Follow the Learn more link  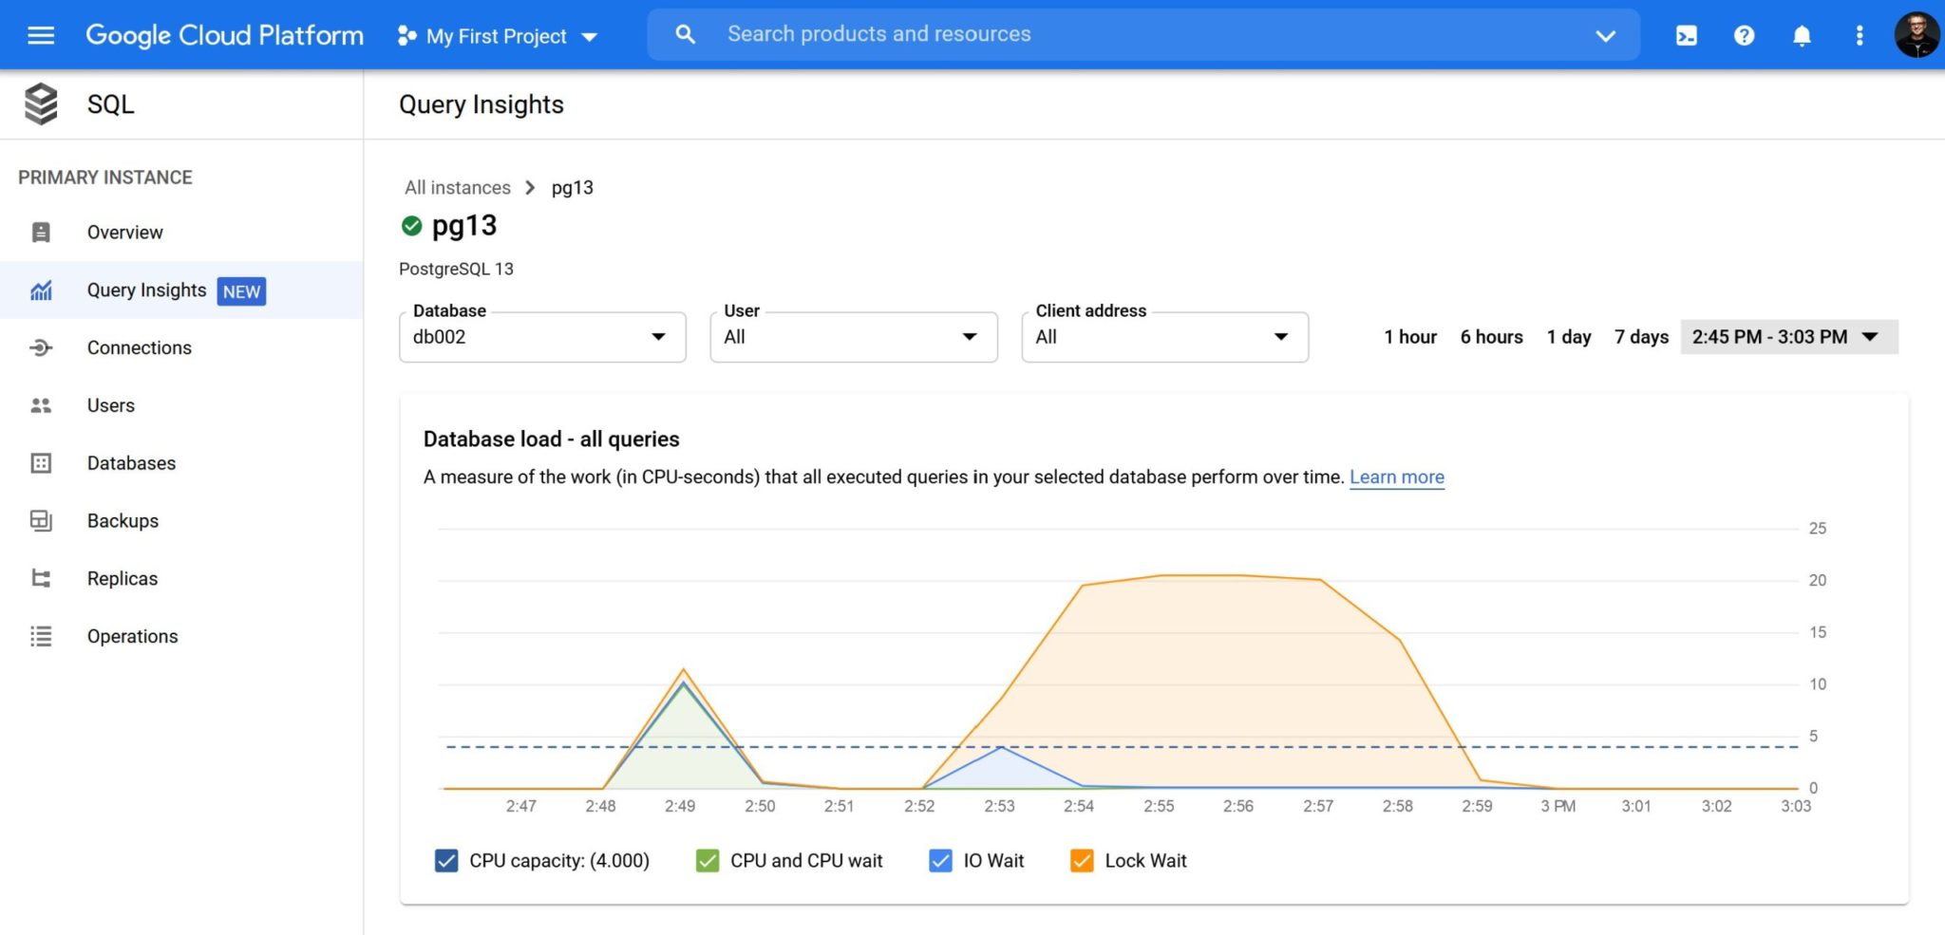coord(1397,477)
